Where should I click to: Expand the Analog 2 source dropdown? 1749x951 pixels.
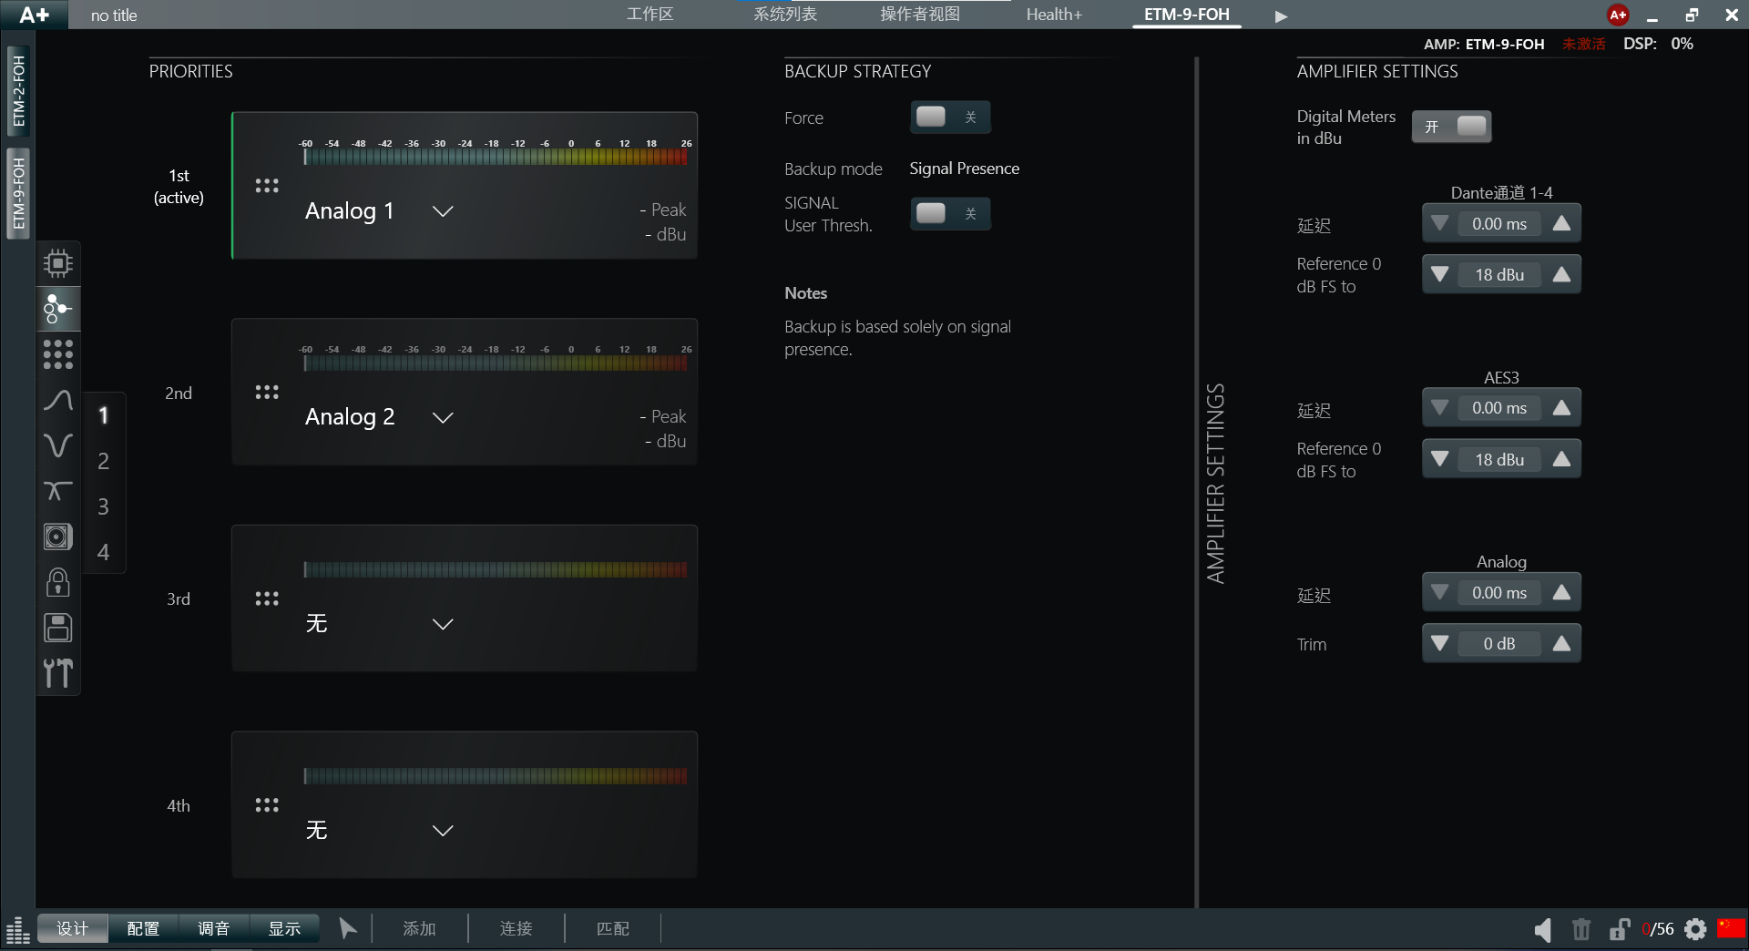[x=443, y=418]
